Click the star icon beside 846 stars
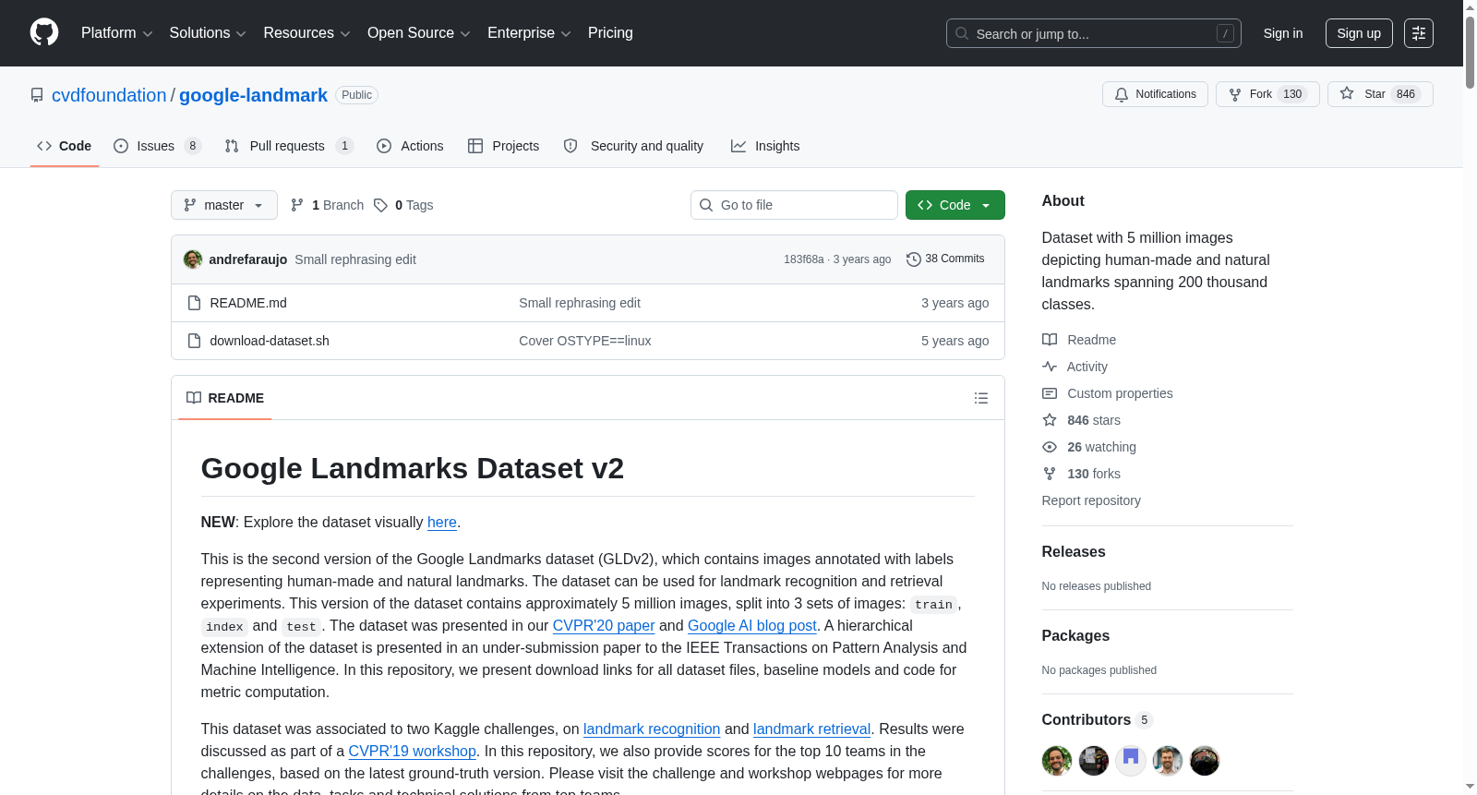1477x795 pixels. (x=1050, y=420)
